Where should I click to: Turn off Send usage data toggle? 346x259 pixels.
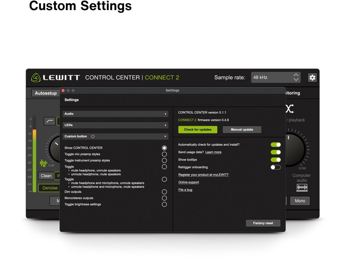click(x=276, y=152)
